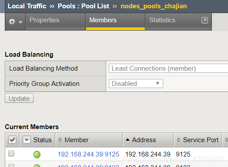Click Priority Group Activation label
228x167 pixels.
pos(44,84)
